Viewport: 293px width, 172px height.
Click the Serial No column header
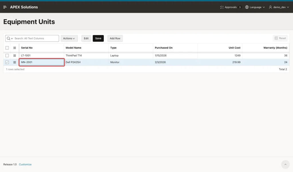[x=41, y=48]
